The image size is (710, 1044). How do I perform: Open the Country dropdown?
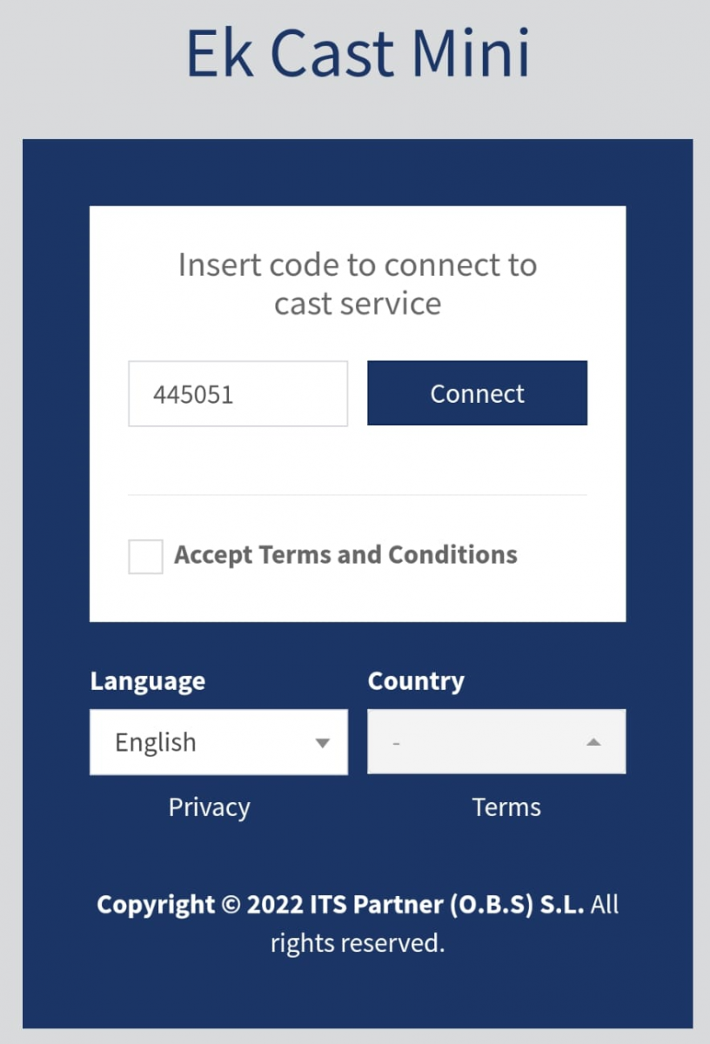[496, 742]
